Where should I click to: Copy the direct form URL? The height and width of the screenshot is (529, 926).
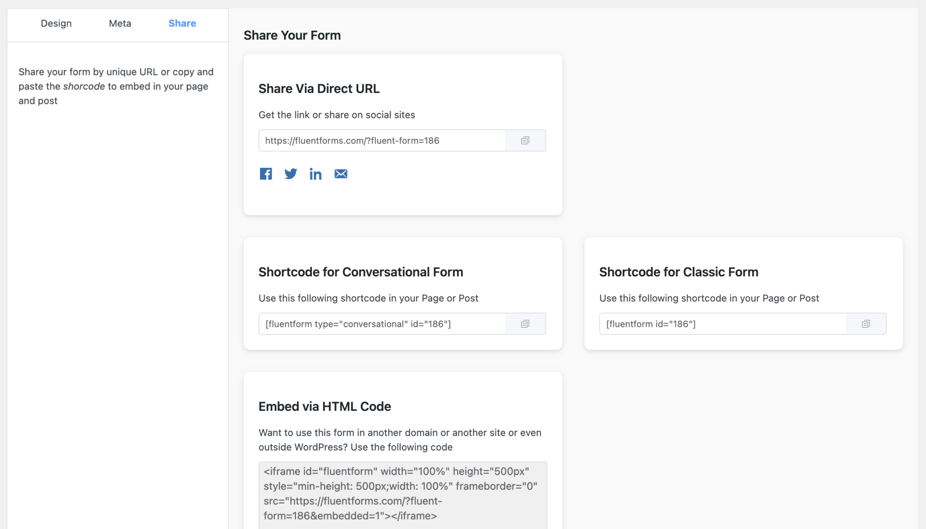pyautogui.click(x=525, y=140)
